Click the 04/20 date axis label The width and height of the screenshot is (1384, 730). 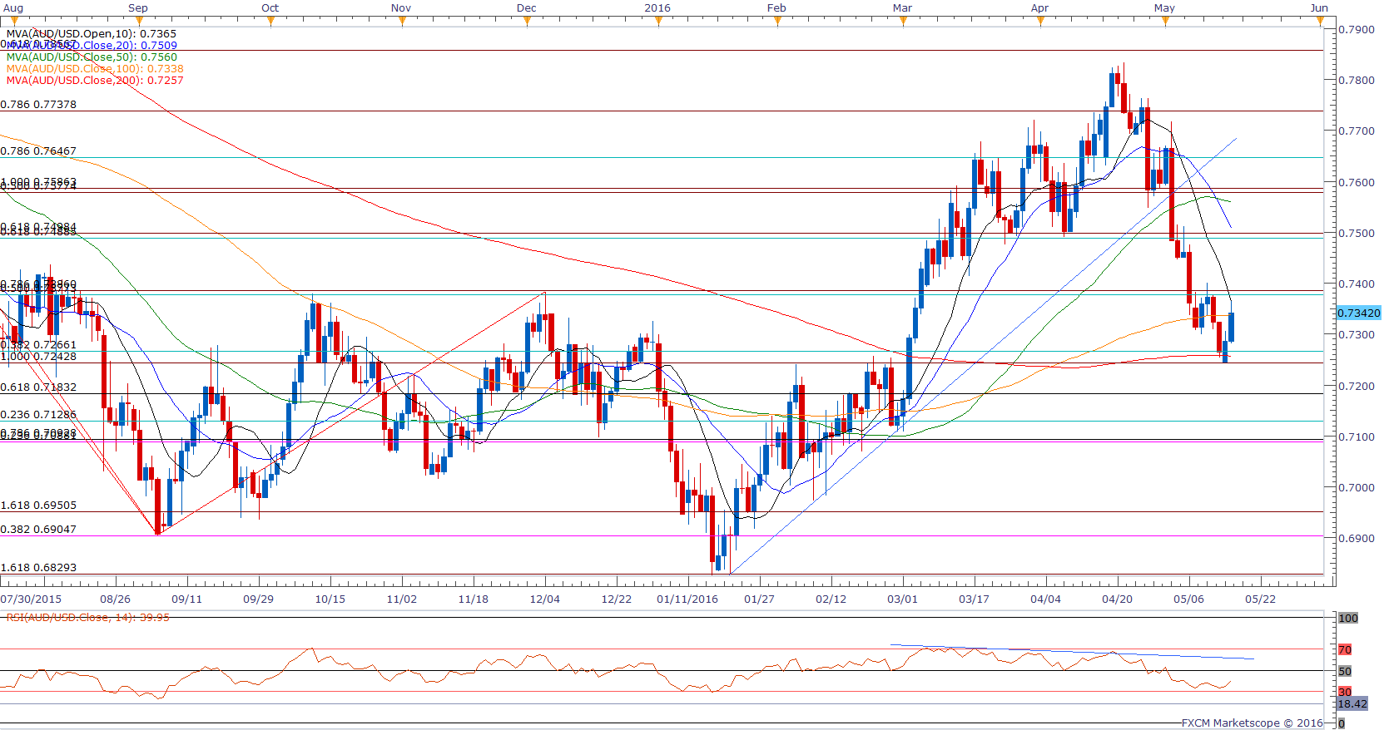point(1117,599)
